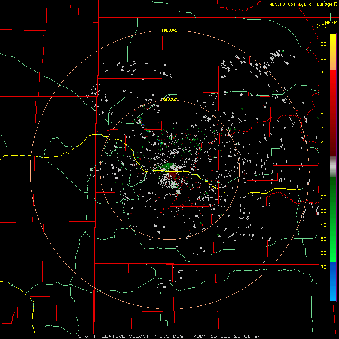Click the -30 value on the velocity scale

[x=322, y=211]
